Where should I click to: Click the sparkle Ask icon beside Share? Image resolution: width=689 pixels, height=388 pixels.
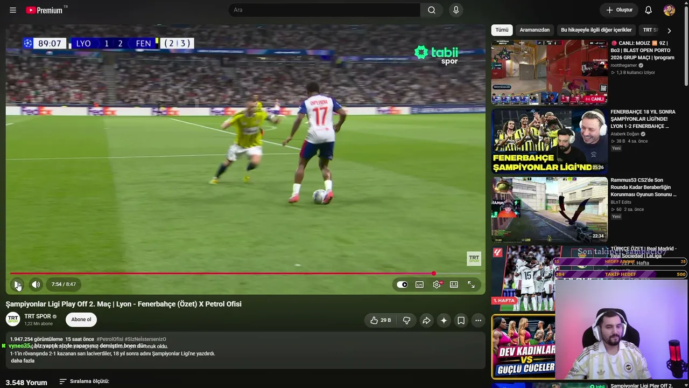coord(444,320)
